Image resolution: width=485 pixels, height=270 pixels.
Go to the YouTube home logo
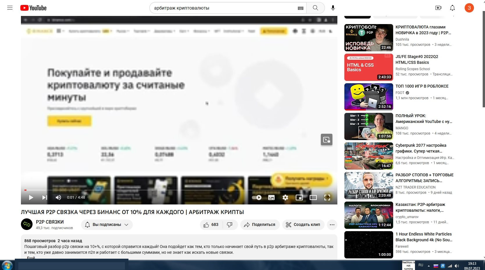pos(33,8)
